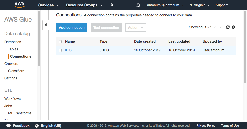Viewport: 247px width, 129px height.
Task: Click the Last updated column header
Action: [x=179, y=41]
